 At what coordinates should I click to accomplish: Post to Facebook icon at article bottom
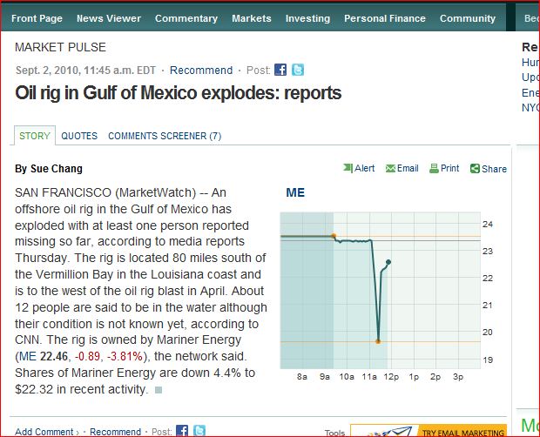tap(182, 431)
